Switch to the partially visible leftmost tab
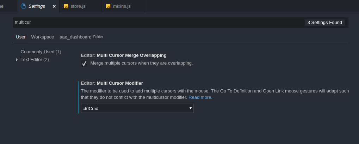359x144 pixels. 8,6
